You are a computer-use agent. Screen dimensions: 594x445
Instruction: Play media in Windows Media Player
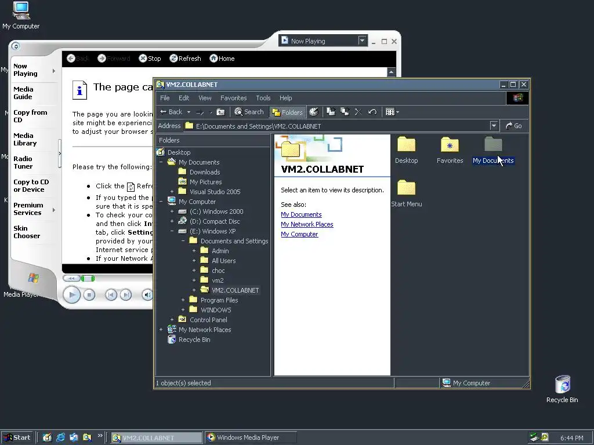pos(71,295)
